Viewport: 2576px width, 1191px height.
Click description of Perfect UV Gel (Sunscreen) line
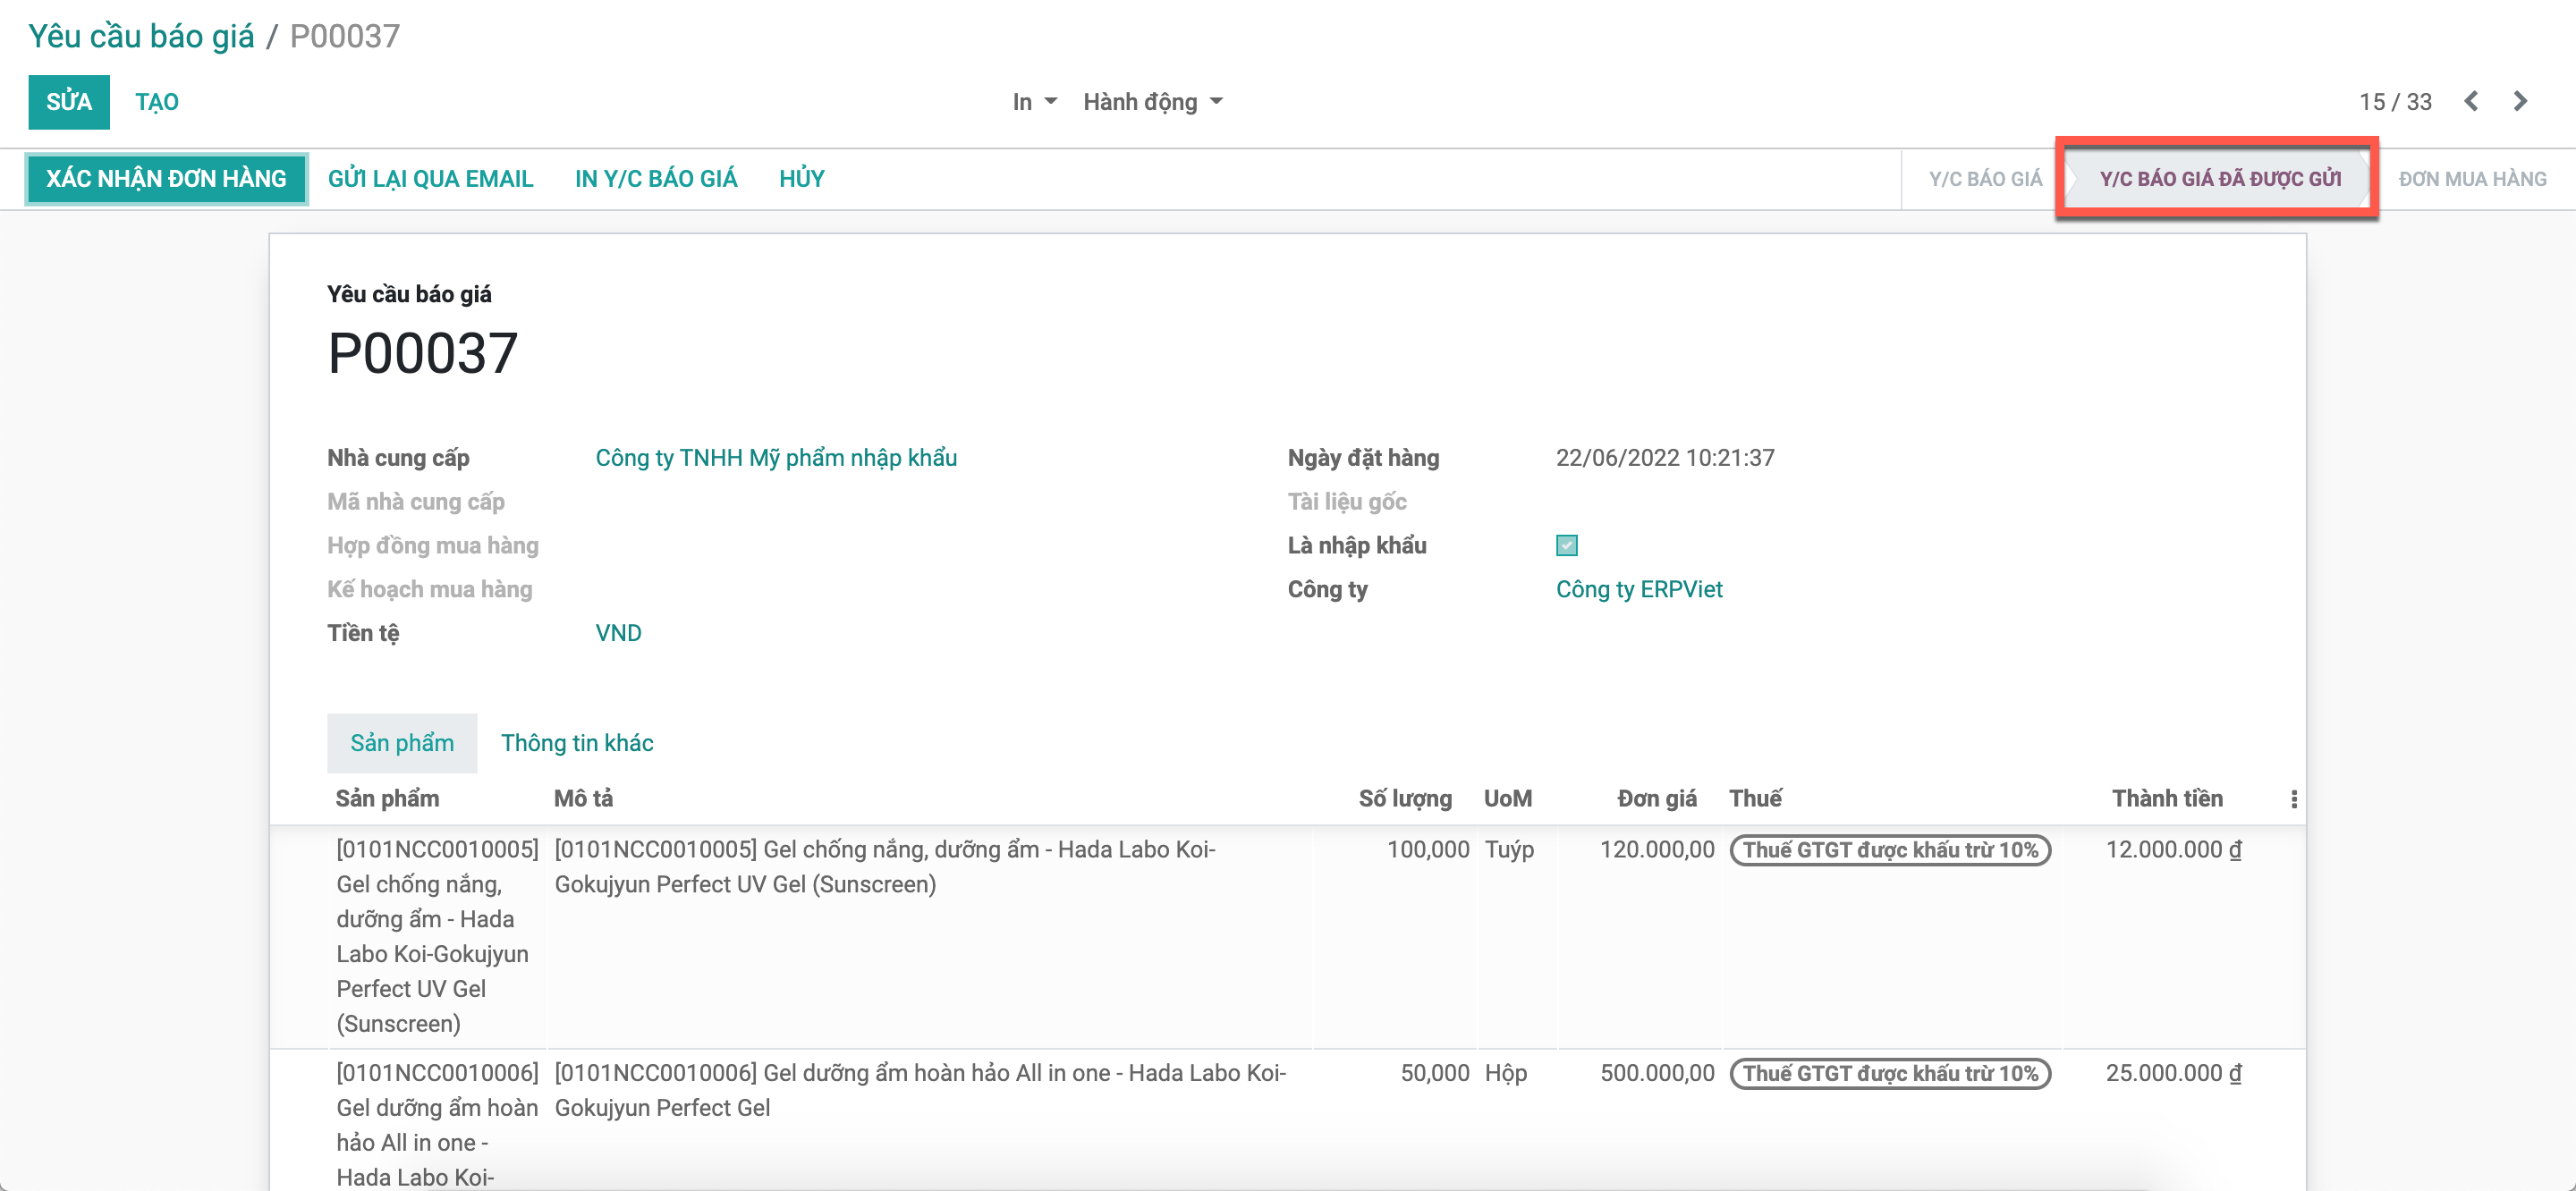[885, 866]
